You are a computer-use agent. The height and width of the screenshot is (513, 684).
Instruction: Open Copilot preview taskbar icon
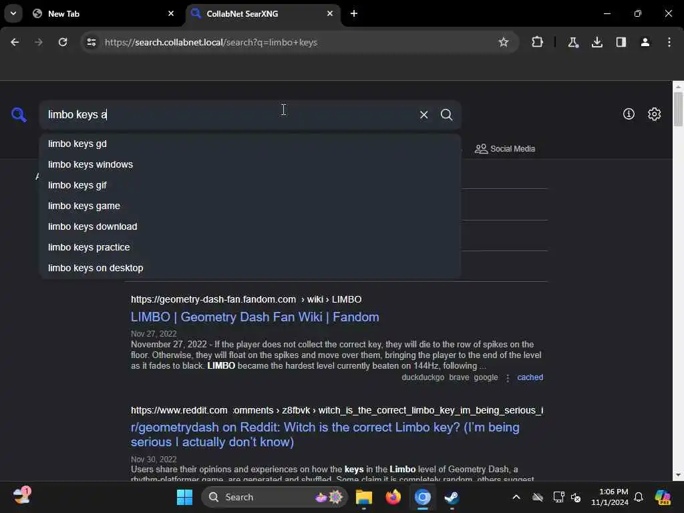pos(663,497)
